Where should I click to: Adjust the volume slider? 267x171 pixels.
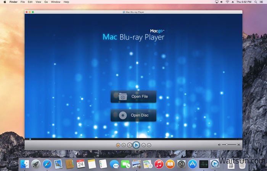229,145
